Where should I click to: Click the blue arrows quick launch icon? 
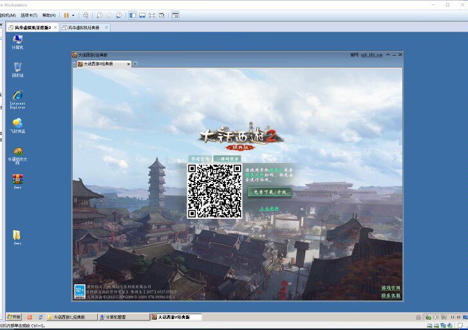(41, 317)
